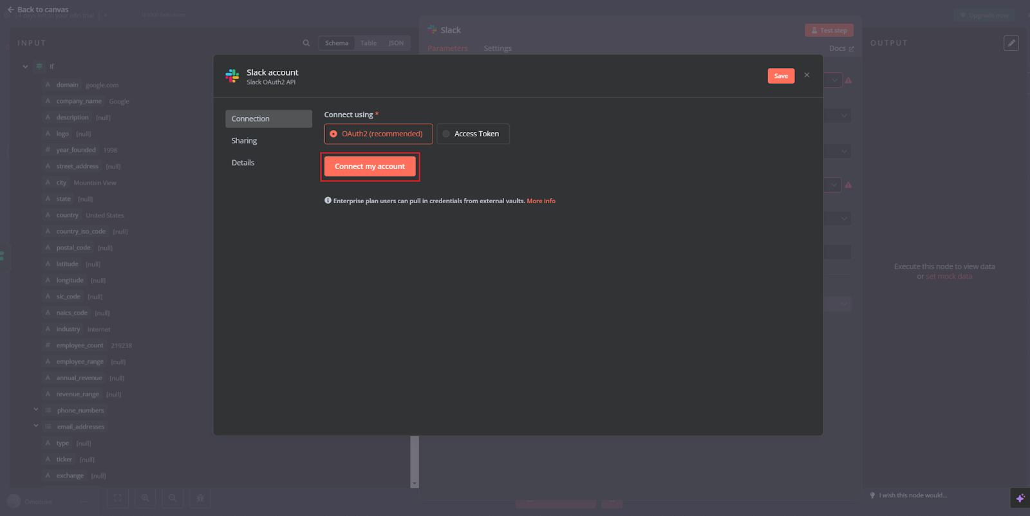Click the search icon in Input panel
Viewport: 1030px width, 516px height.
point(306,43)
